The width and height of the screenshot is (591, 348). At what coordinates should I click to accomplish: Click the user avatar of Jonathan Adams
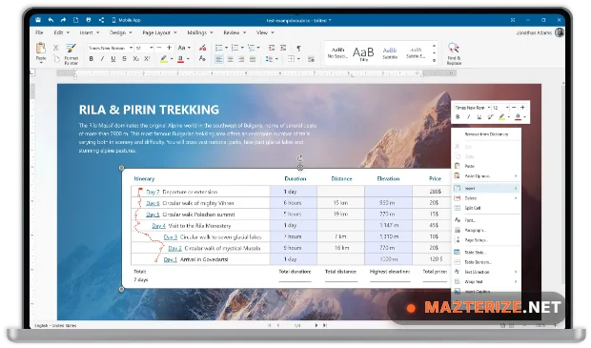[560, 32]
